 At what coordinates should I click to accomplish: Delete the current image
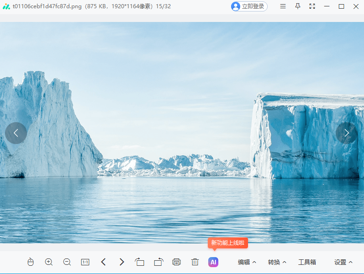[x=195, y=262]
